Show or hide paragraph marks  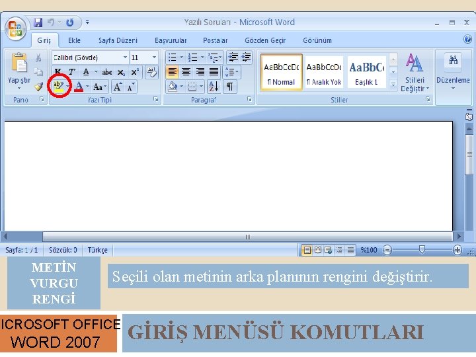click(230, 87)
